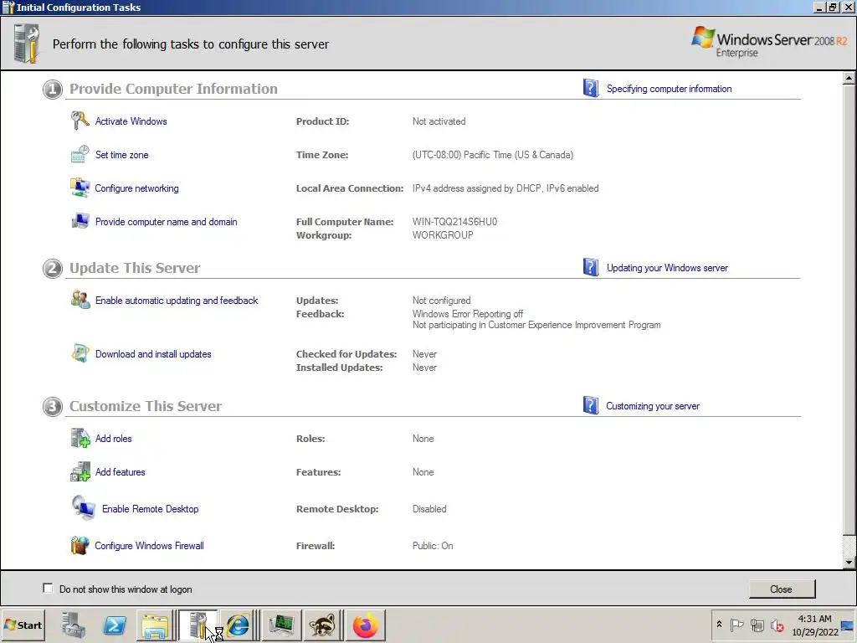Viewport: 857px width, 643px height.
Task: Open the Configure networking link
Action: 136,188
